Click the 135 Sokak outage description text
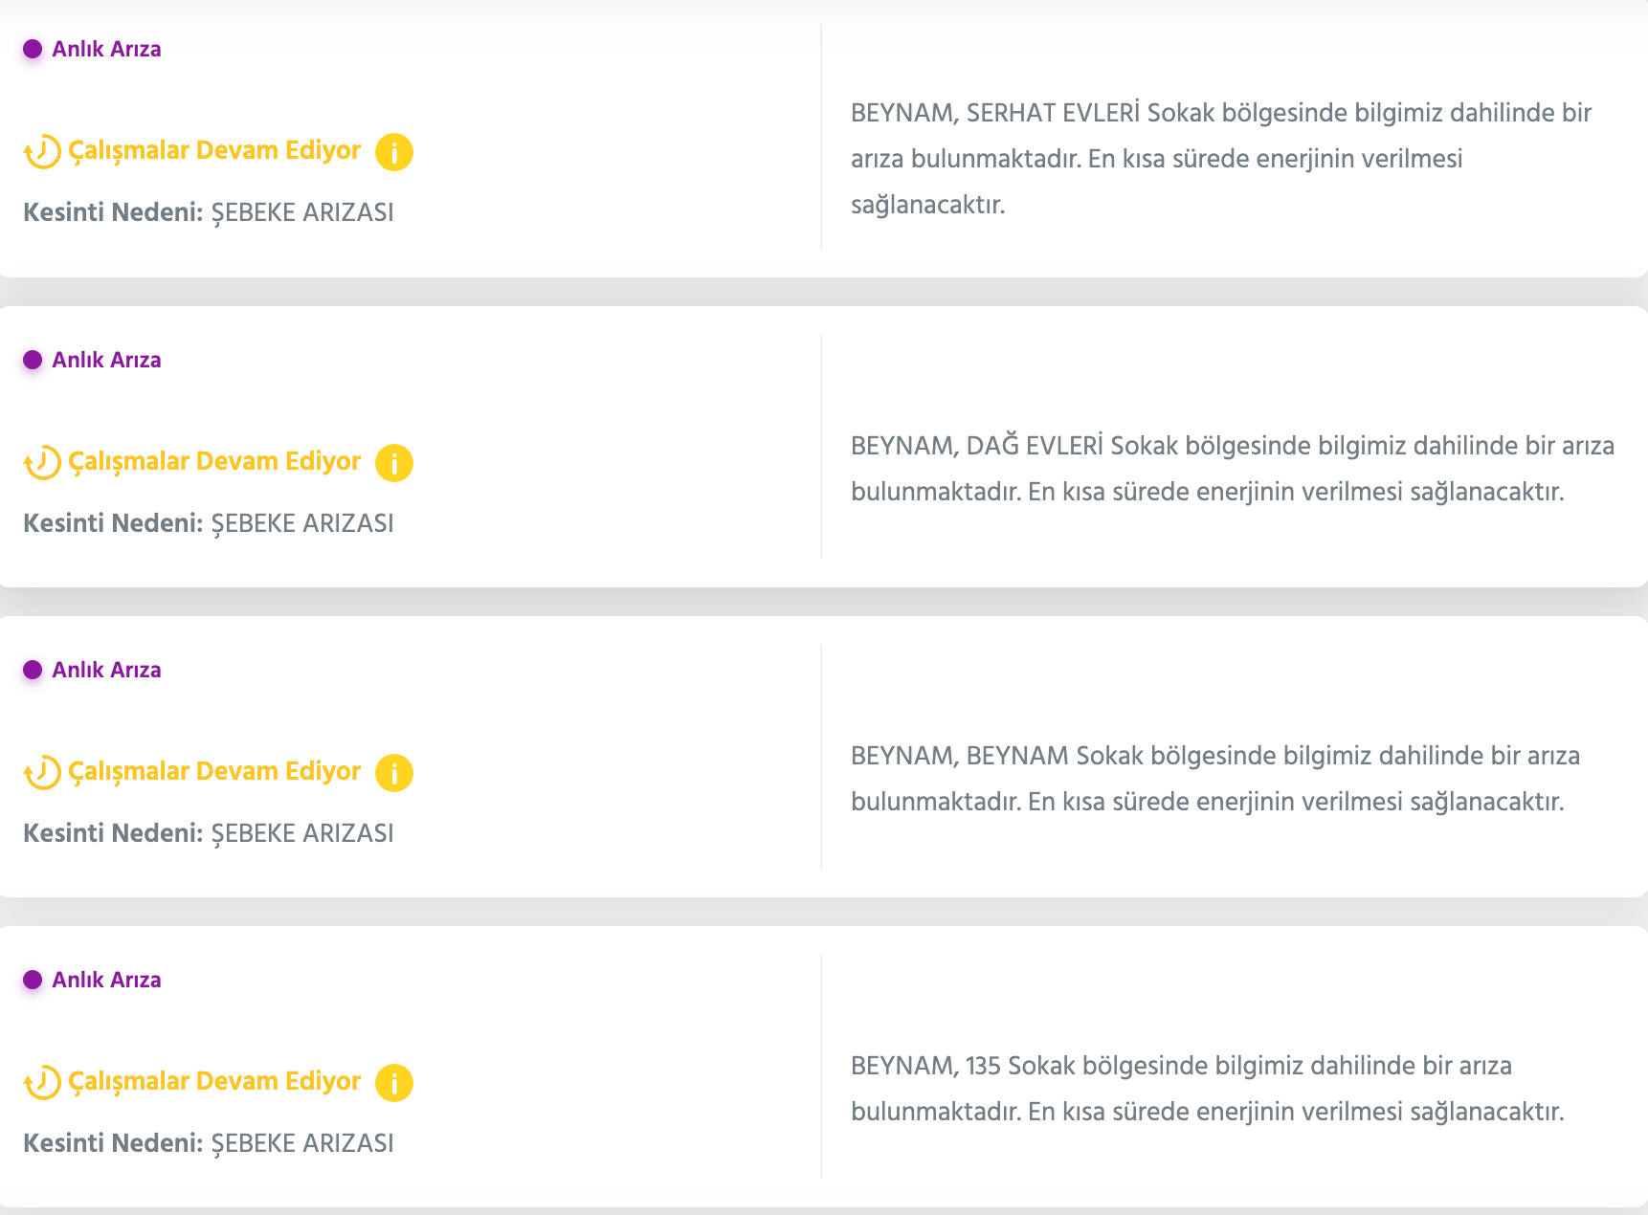This screenshot has width=1648, height=1215. pos(1207,1089)
